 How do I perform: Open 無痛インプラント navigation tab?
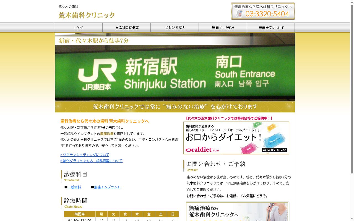pyautogui.click(x=223, y=28)
